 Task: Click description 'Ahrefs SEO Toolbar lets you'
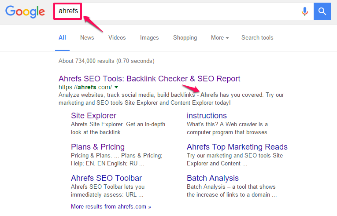pos(107,187)
